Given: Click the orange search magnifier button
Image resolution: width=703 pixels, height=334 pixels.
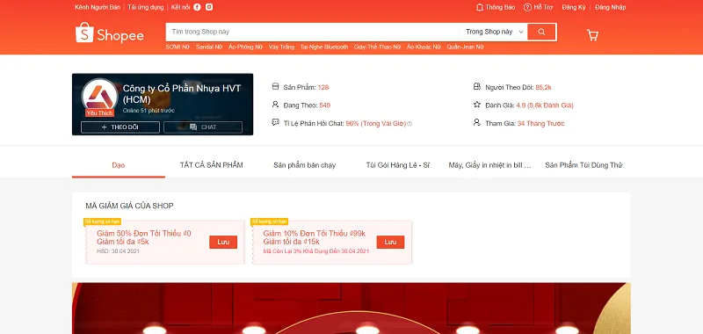Looking at the screenshot, I should click(541, 32).
